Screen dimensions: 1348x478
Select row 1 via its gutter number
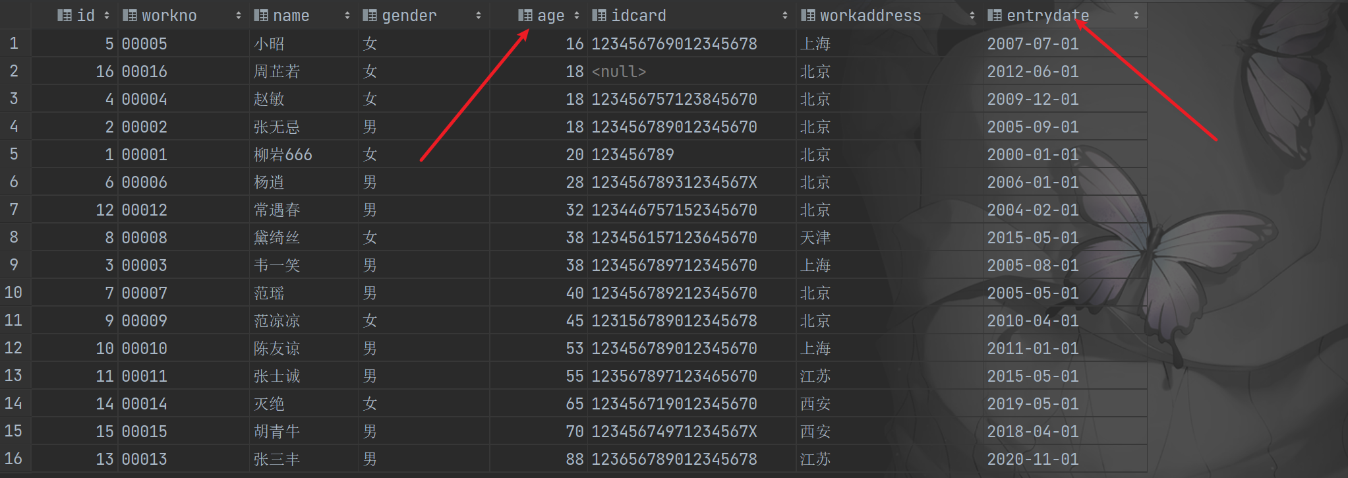pyautogui.click(x=14, y=44)
